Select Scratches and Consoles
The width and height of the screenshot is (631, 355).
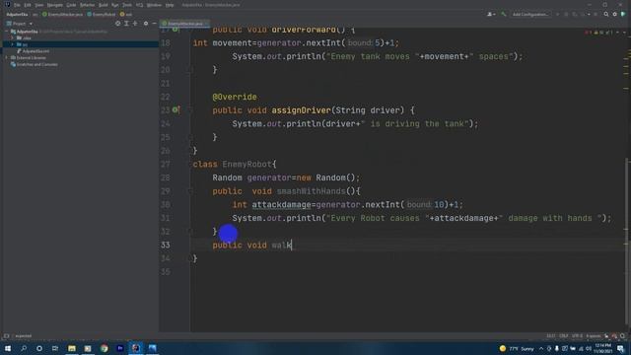tap(34, 64)
